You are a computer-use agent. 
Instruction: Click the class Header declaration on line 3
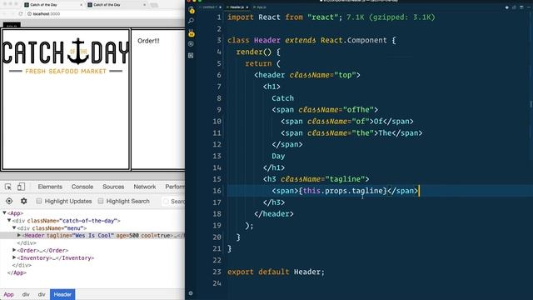coord(311,41)
